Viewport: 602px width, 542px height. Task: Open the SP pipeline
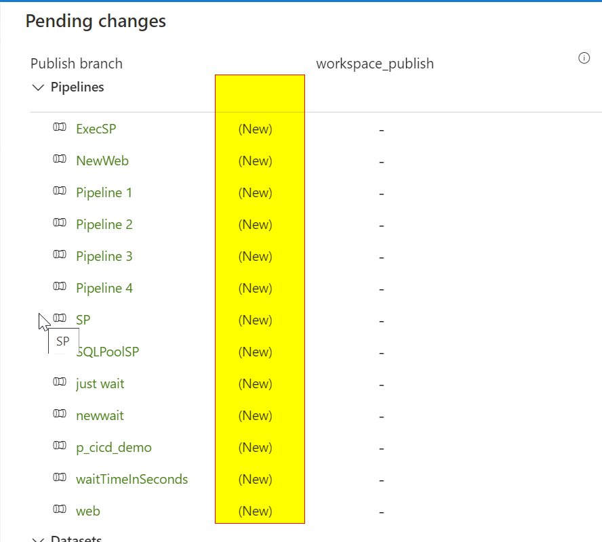pyautogui.click(x=83, y=319)
